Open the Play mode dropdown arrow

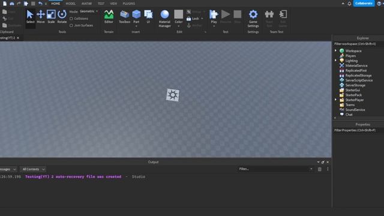214,26
